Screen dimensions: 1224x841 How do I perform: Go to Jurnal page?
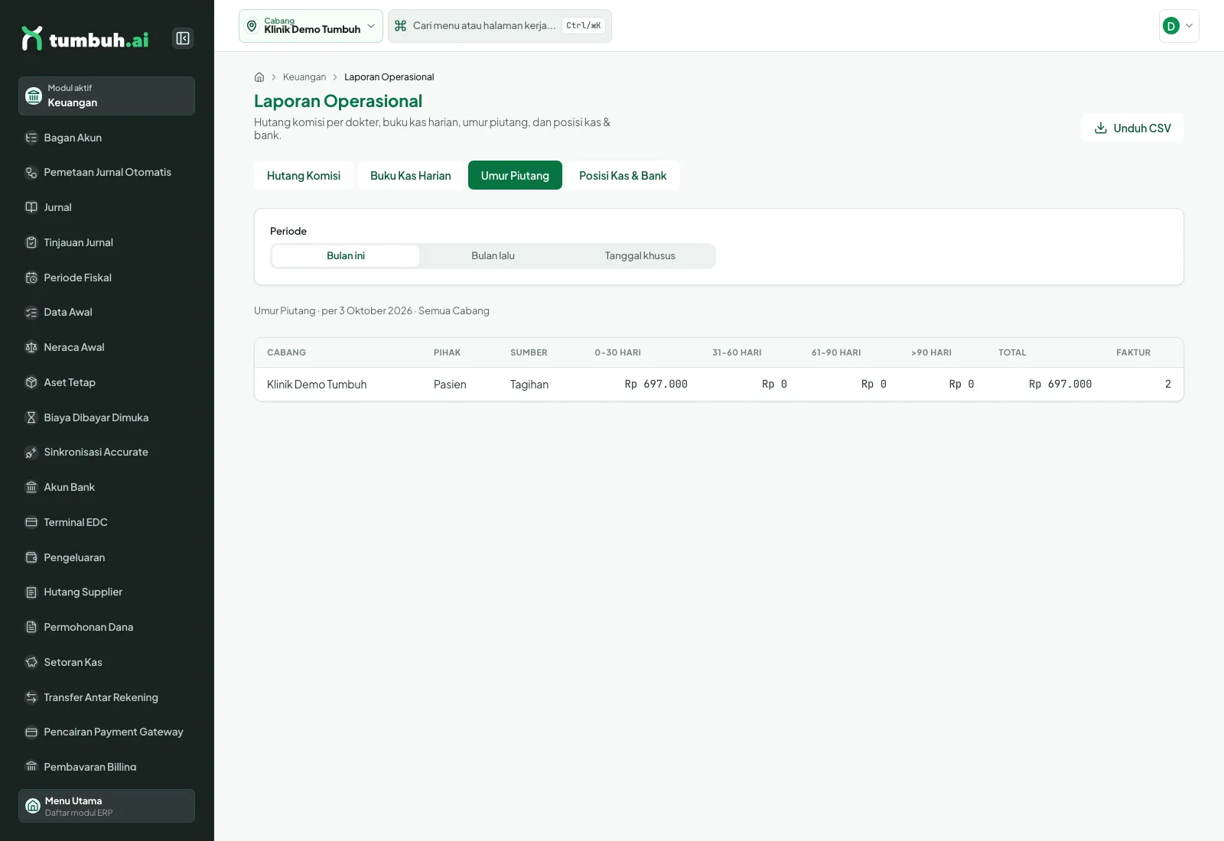(106, 207)
